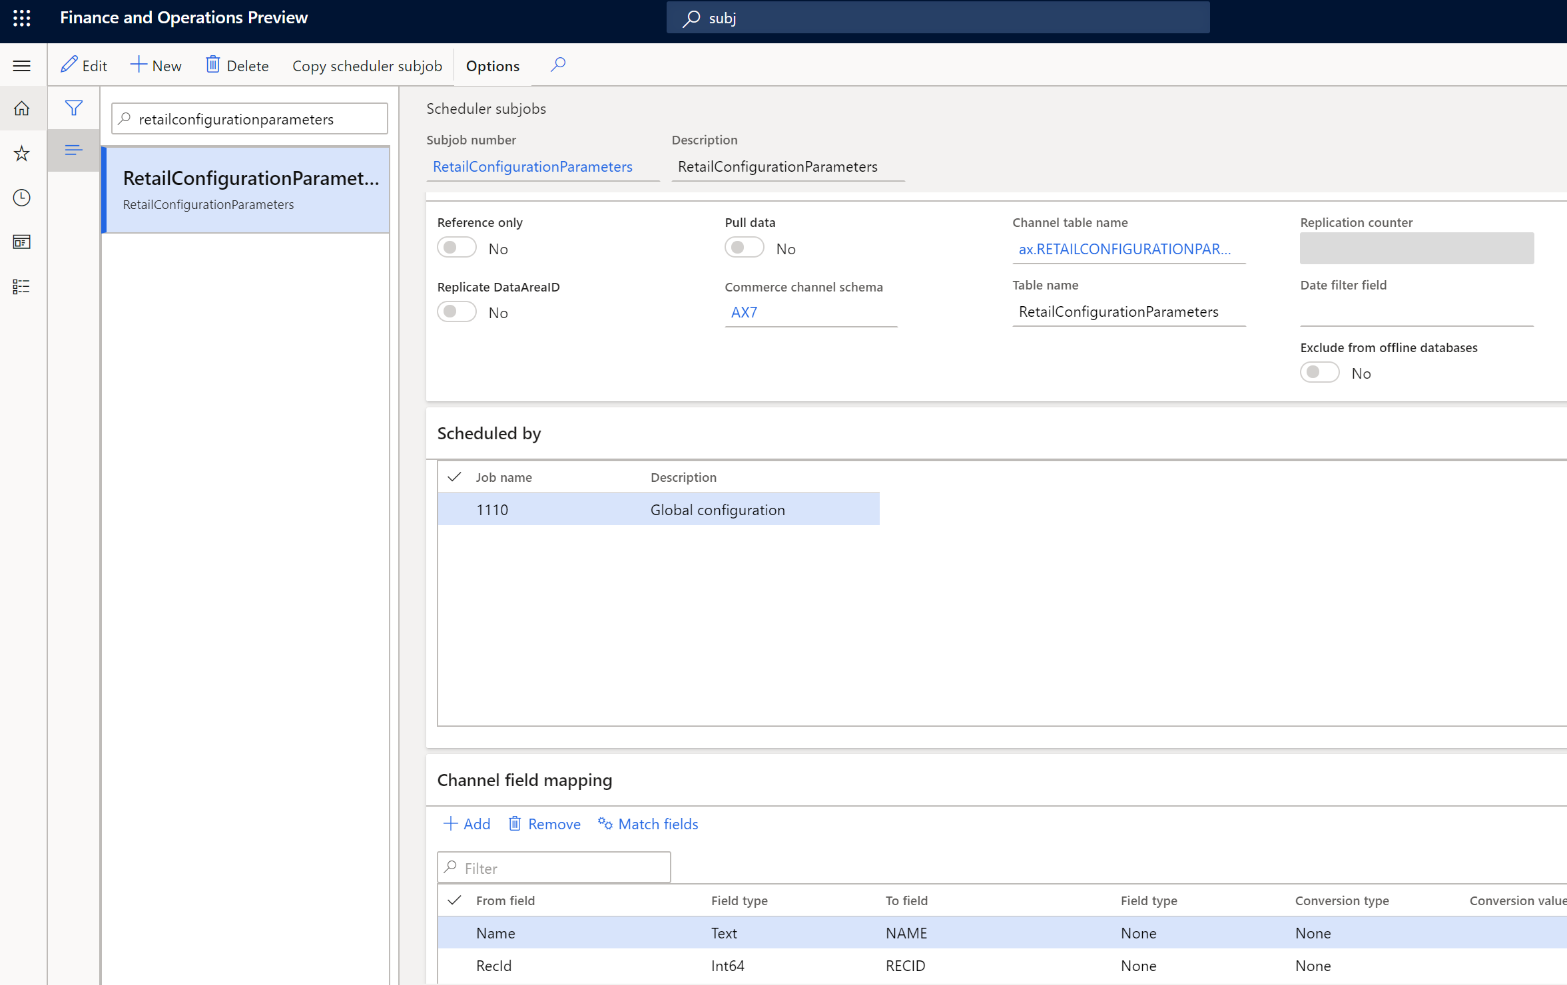Open Workspaces icon in the sidebar
Viewport: 1567px width, 985px height.
[x=21, y=242]
